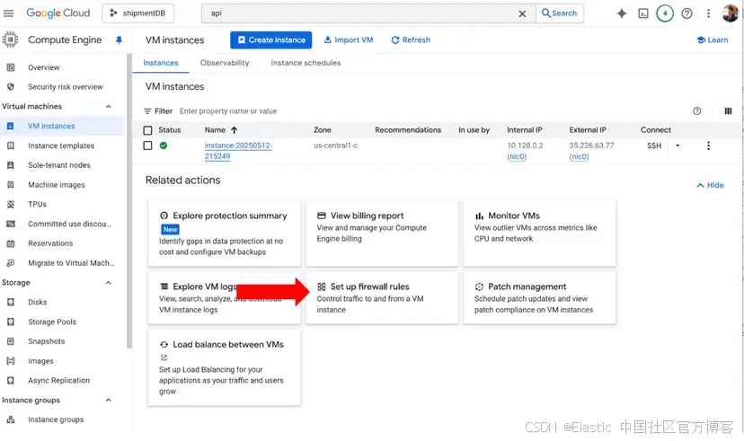Click Create instance button
The image size is (744, 441).
click(271, 40)
